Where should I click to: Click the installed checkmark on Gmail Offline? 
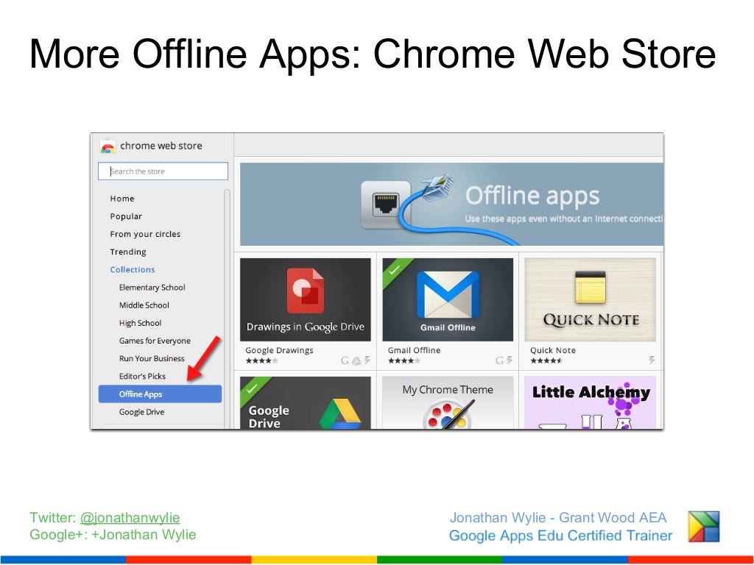[395, 270]
